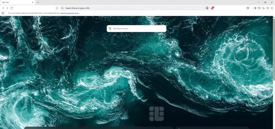This screenshot has height=129, width=275.
Task: Open the apps grid on bookmarks bar
Action: click(x=3, y=13)
